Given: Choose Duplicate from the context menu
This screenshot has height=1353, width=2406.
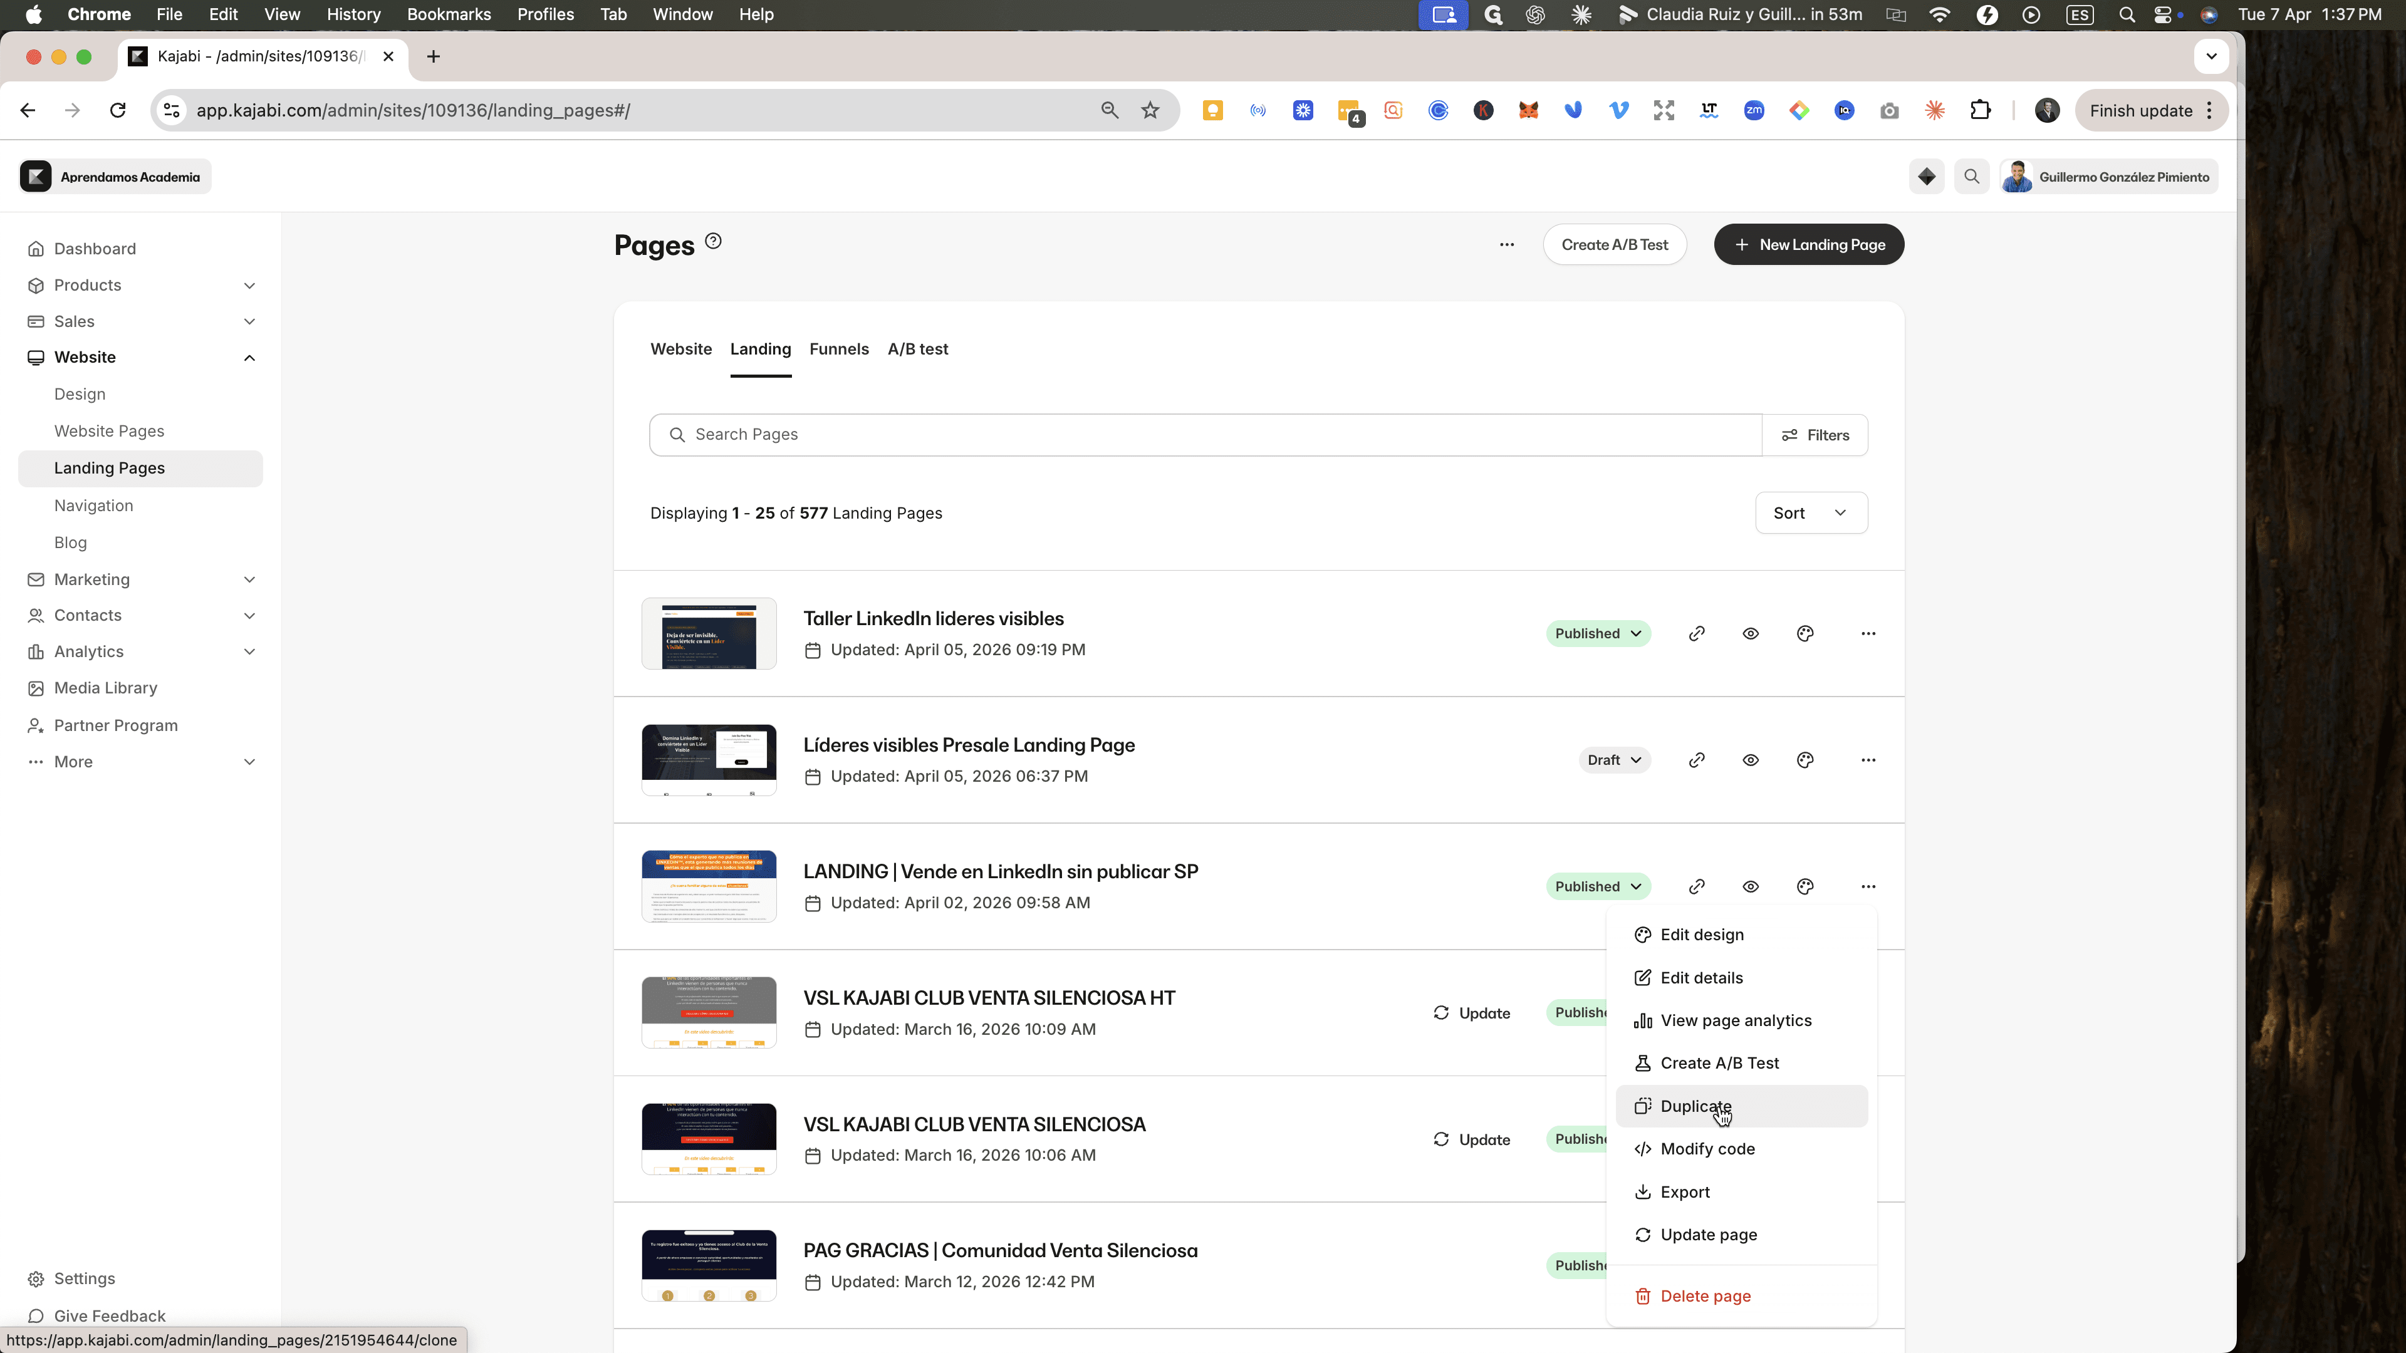Looking at the screenshot, I should tap(1741, 1106).
